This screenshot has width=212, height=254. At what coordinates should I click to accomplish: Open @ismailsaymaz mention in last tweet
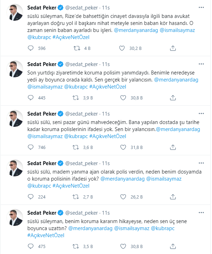[x=131, y=228]
